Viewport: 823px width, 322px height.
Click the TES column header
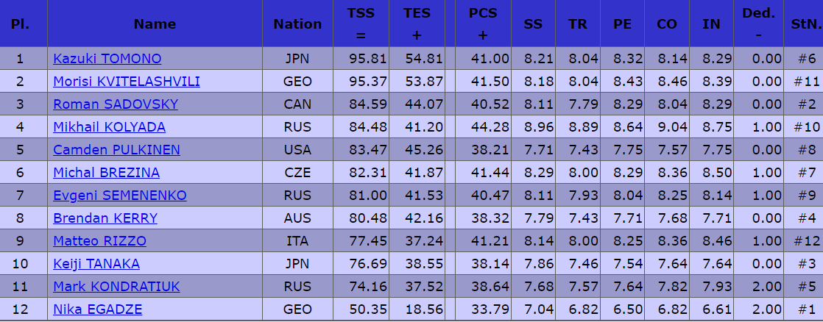(x=417, y=24)
